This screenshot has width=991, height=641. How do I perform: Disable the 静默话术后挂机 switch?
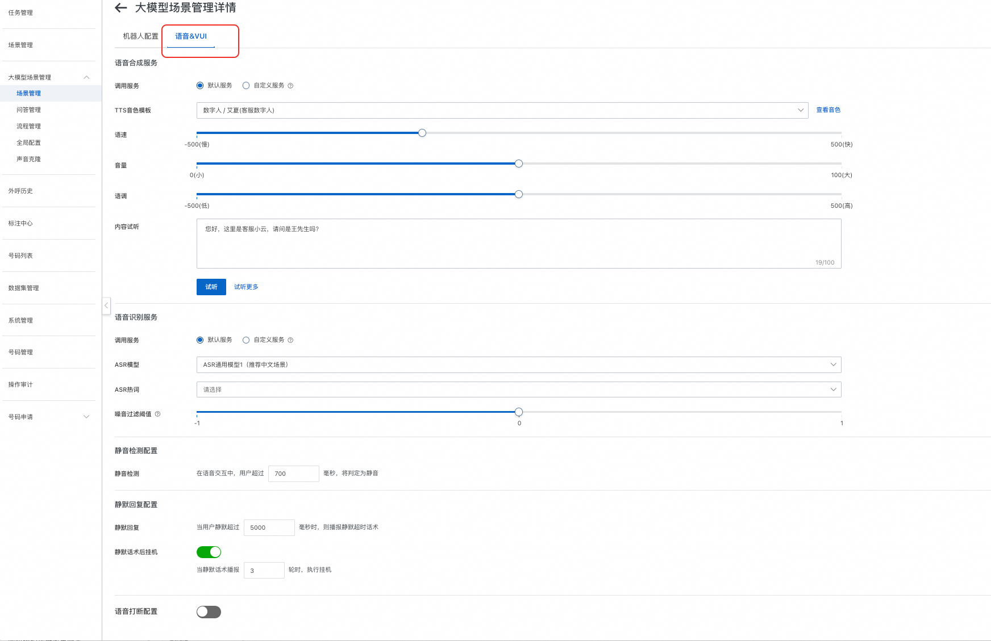tap(209, 552)
